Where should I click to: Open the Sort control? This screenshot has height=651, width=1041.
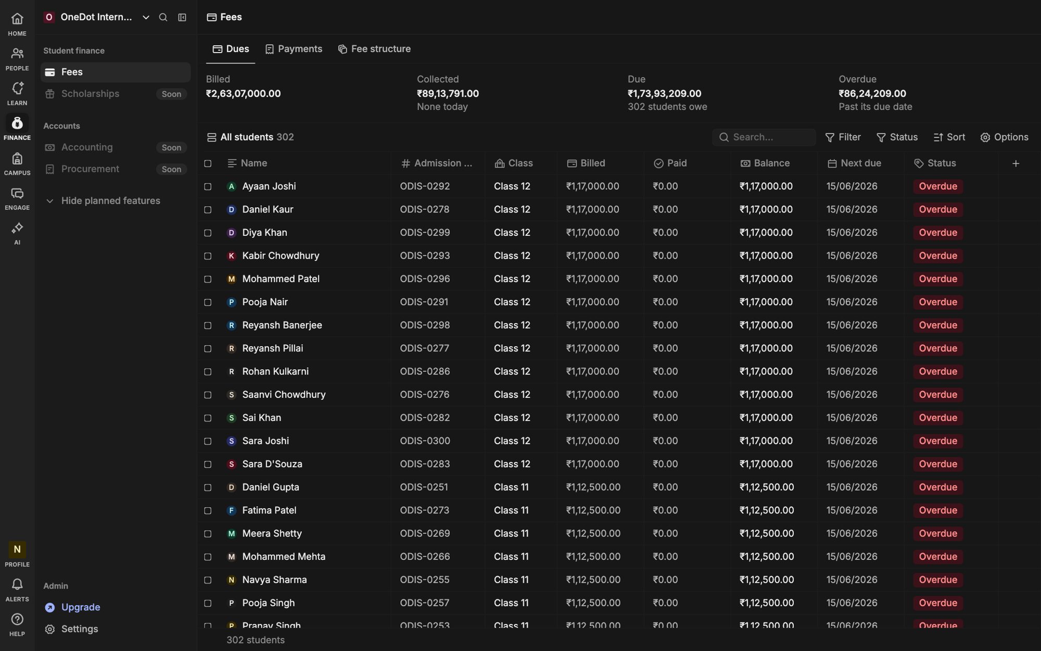pos(949,137)
